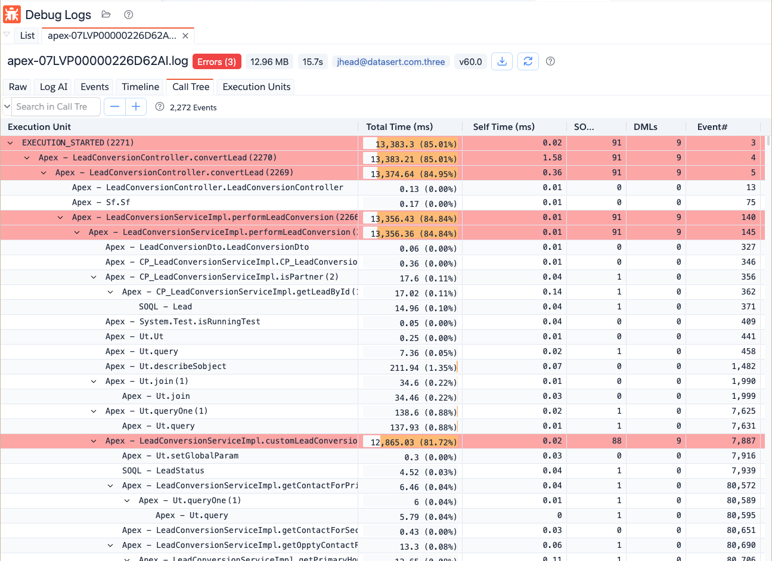Viewport: 772px width, 561px height.
Task: Open the search filter dropdown arrow
Action: 7,107
